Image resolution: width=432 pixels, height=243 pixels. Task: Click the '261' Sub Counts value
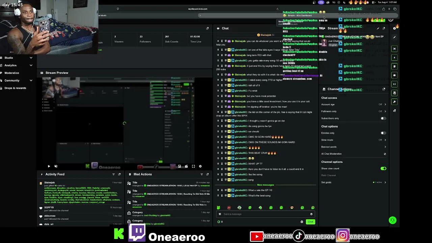click(167, 36)
